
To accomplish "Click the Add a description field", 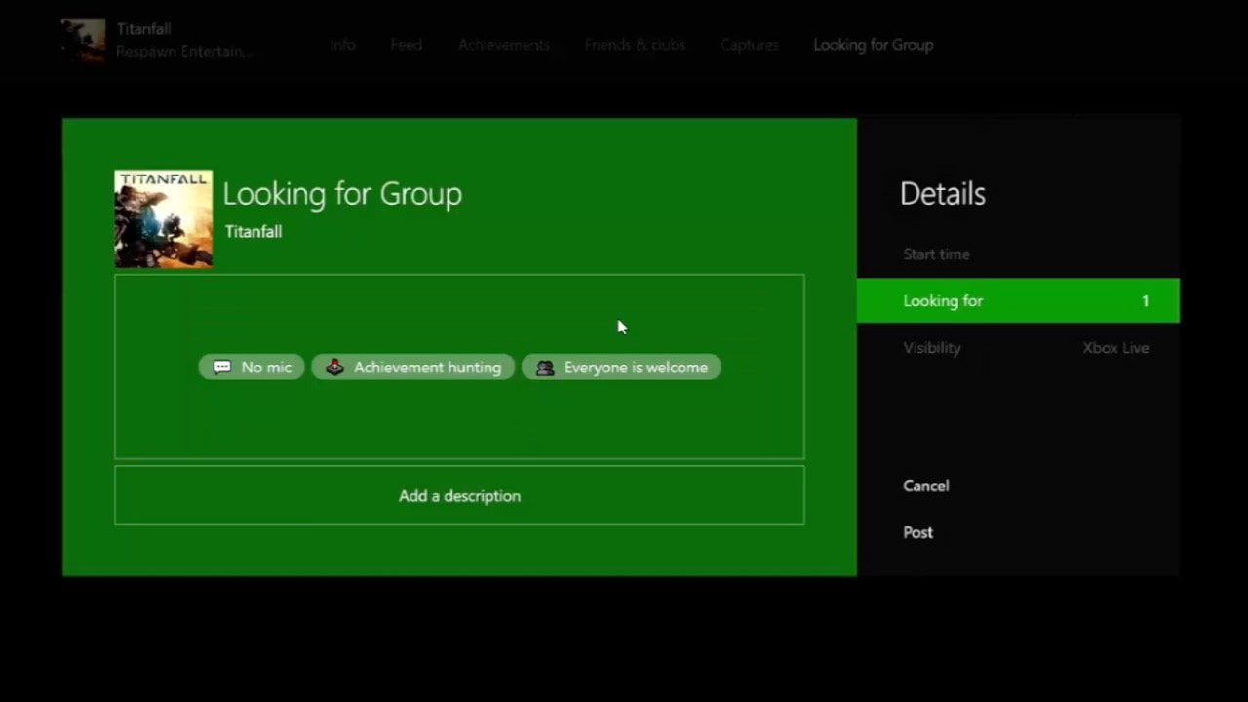I will pos(459,495).
